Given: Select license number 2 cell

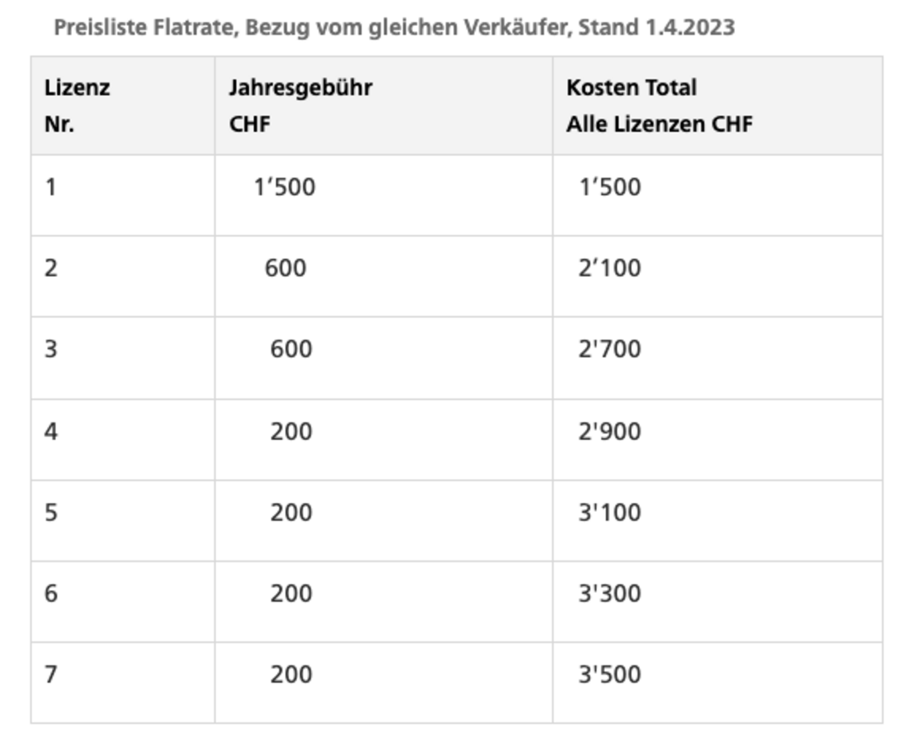Looking at the screenshot, I should point(51,268).
